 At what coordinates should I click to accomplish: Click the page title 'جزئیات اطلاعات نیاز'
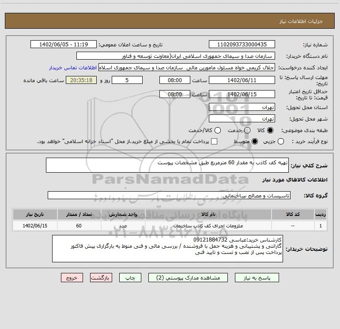(x=301, y=21)
